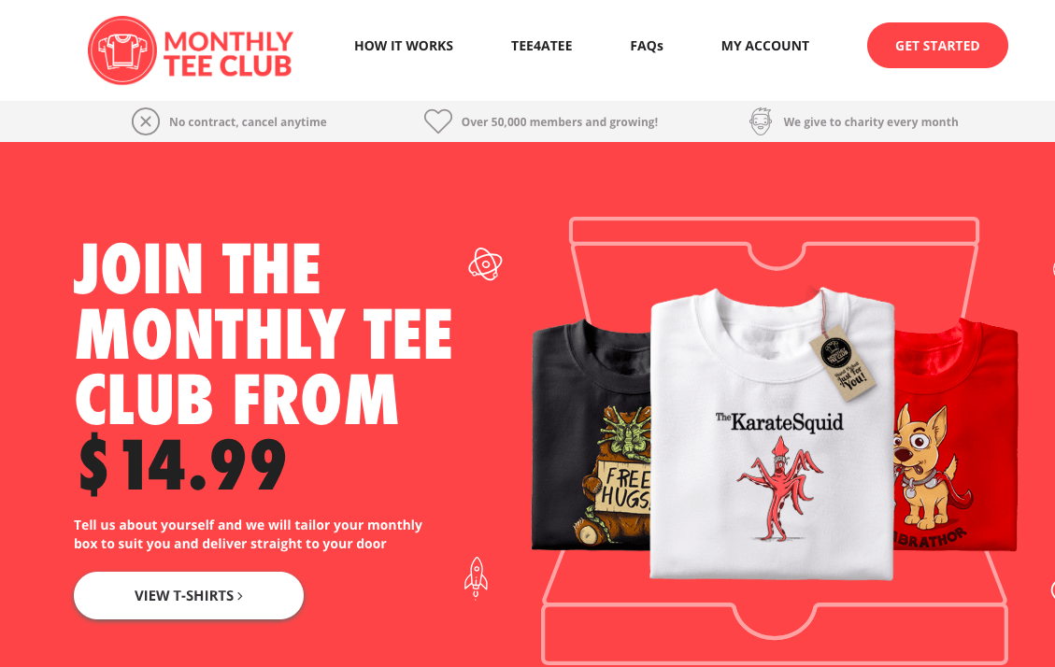Click the chevron arrow in View T-Shirts

[x=240, y=596]
